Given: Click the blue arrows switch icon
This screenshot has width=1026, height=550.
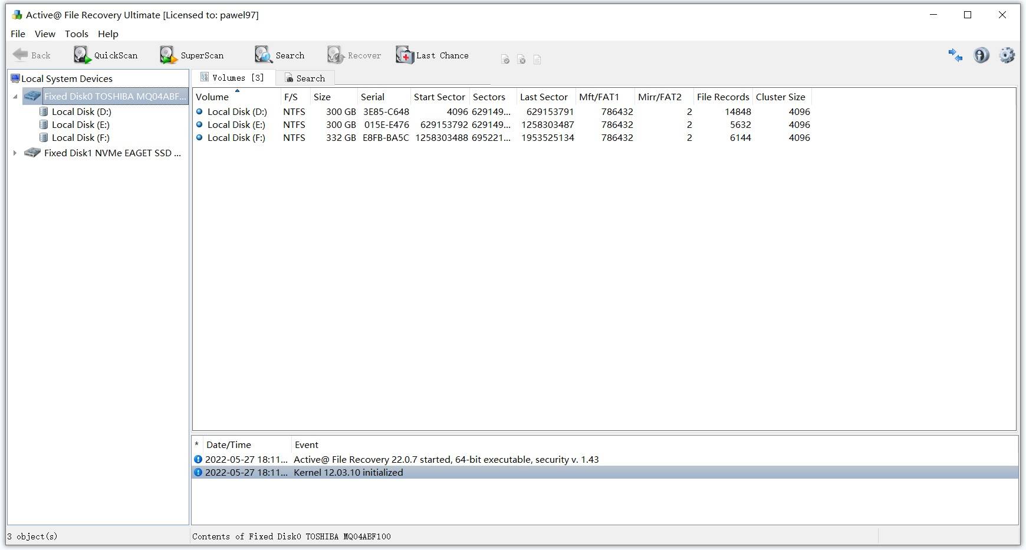Looking at the screenshot, I should pos(955,55).
